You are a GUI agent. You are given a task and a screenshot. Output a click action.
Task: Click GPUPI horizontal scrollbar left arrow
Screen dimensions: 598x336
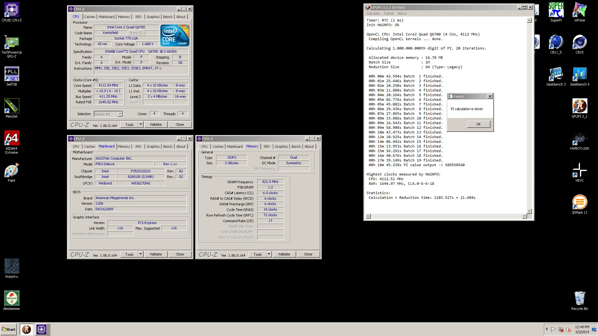[368, 216]
